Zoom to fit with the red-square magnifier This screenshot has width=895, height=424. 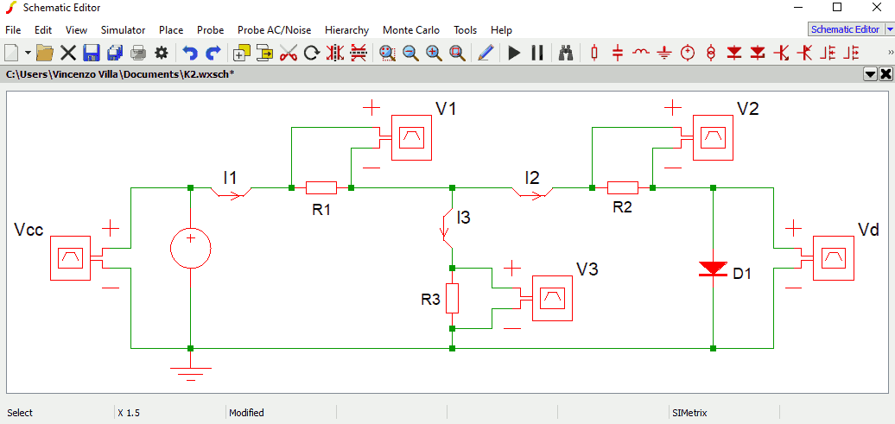tap(457, 53)
